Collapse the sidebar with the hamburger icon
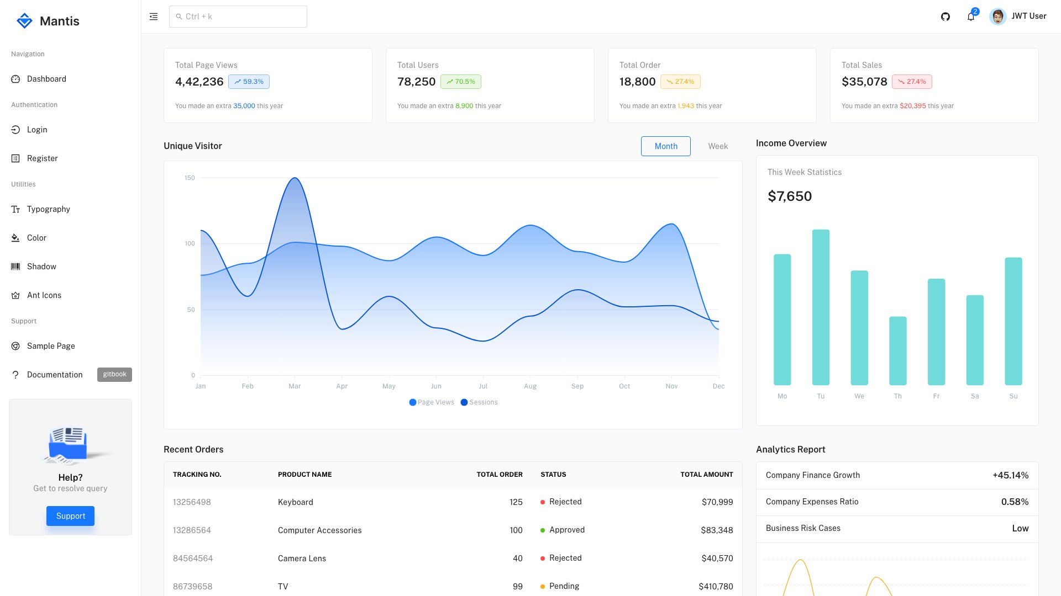Viewport: 1061px width, 596px height. (153, 16)
